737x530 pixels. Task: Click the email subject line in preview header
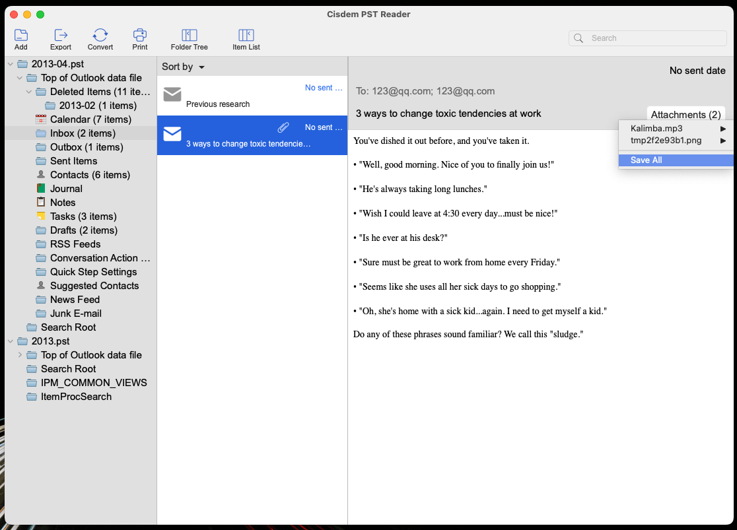tap(448, 114)
